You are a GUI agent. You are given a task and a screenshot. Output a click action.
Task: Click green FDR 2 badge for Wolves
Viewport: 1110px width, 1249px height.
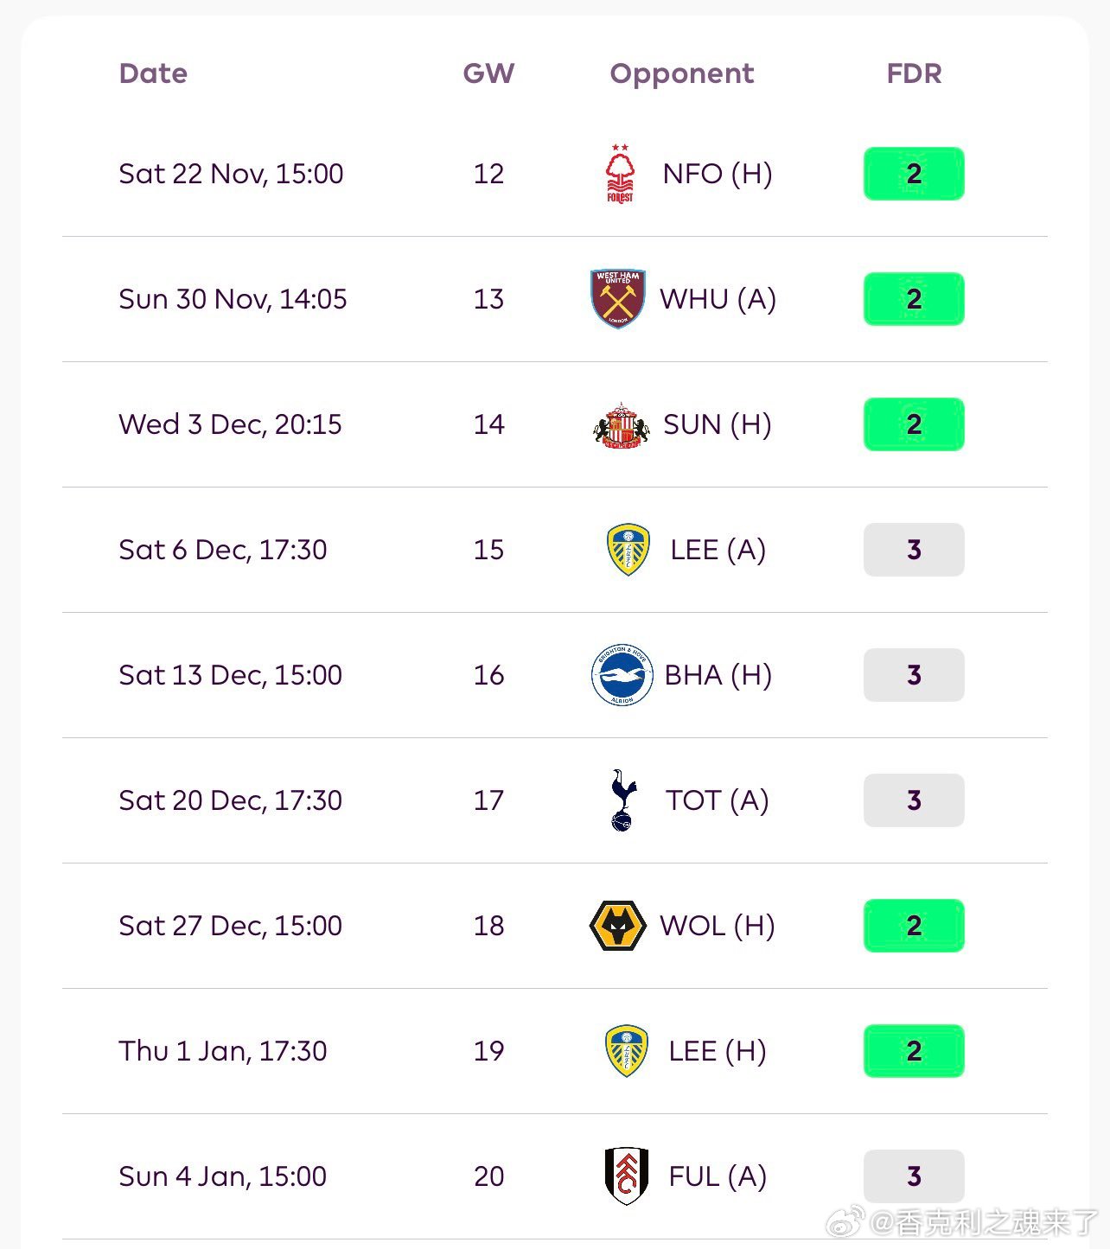tap(914, 926)
